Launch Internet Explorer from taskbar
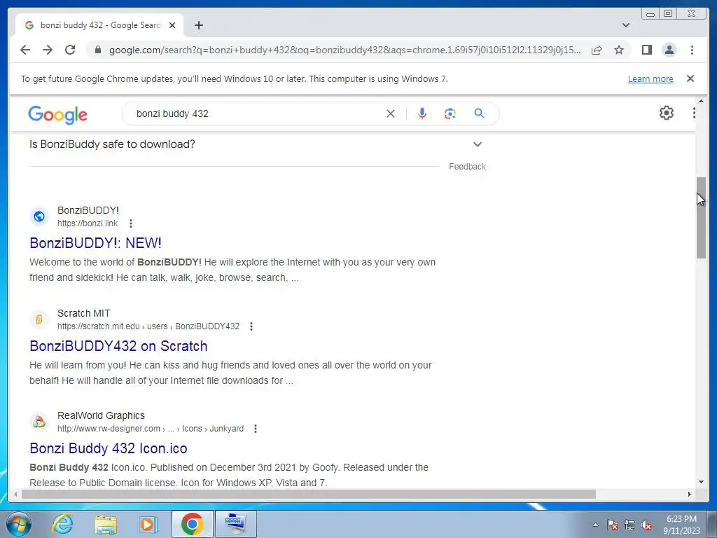The width and height of the screenshot is (717, 538). click(62, 524)
